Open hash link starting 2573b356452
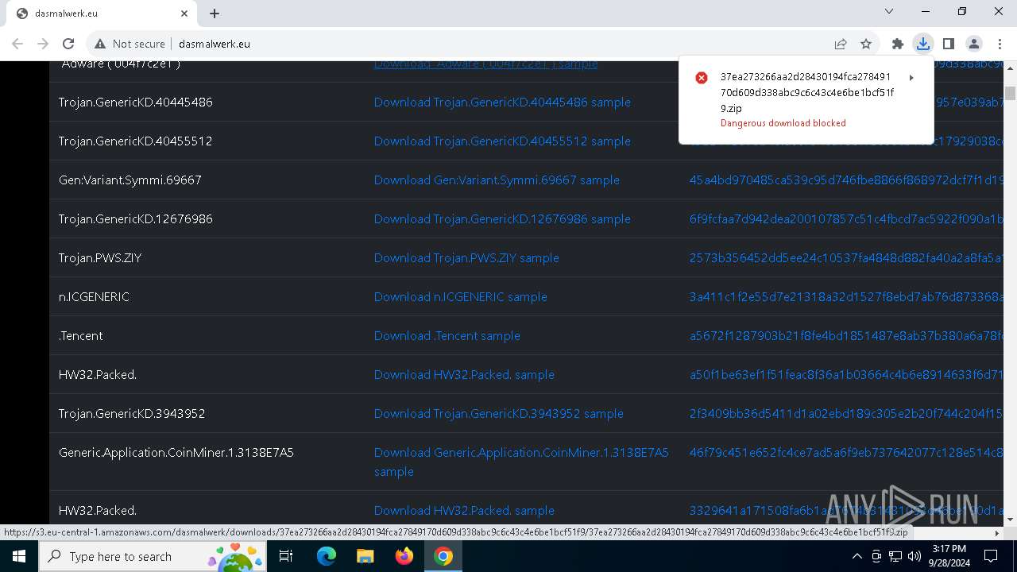 click(846, 257)
